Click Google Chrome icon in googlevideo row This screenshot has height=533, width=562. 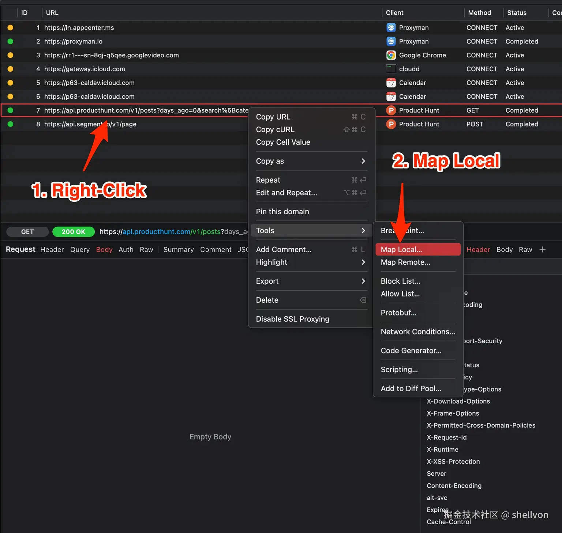pyautogui.click(x=391, y=55)
